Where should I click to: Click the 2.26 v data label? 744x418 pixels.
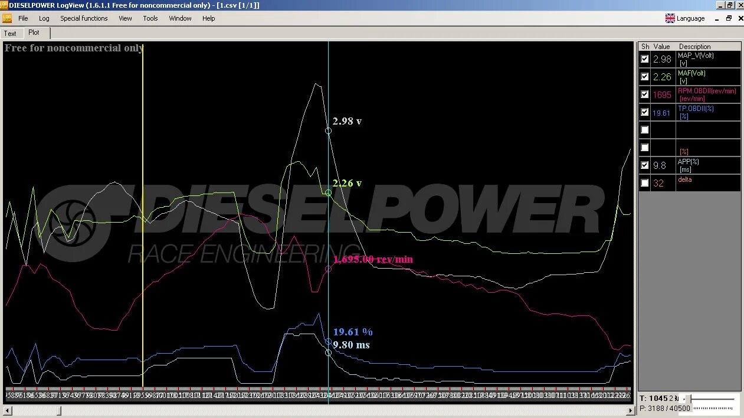coord(347,183)
